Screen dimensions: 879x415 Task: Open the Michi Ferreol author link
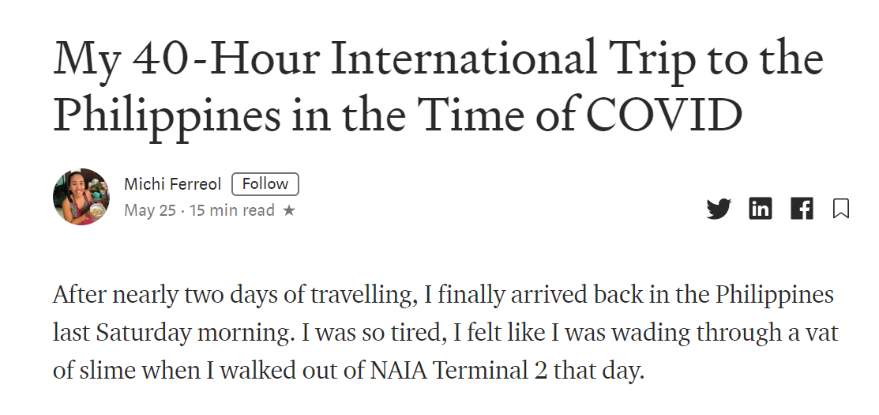click(173, 184)
